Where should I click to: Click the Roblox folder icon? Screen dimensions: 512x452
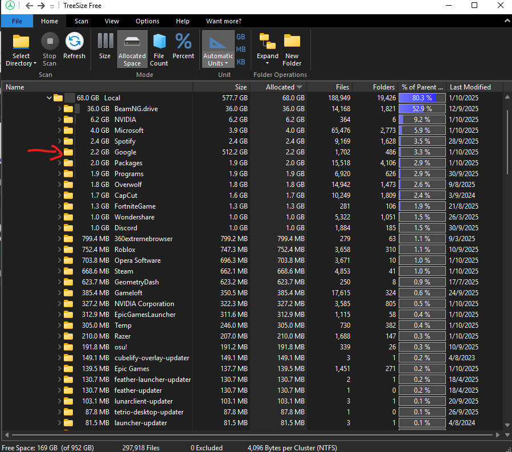(68, 249)
